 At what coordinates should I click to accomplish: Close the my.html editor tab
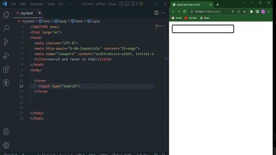point(39,13)
